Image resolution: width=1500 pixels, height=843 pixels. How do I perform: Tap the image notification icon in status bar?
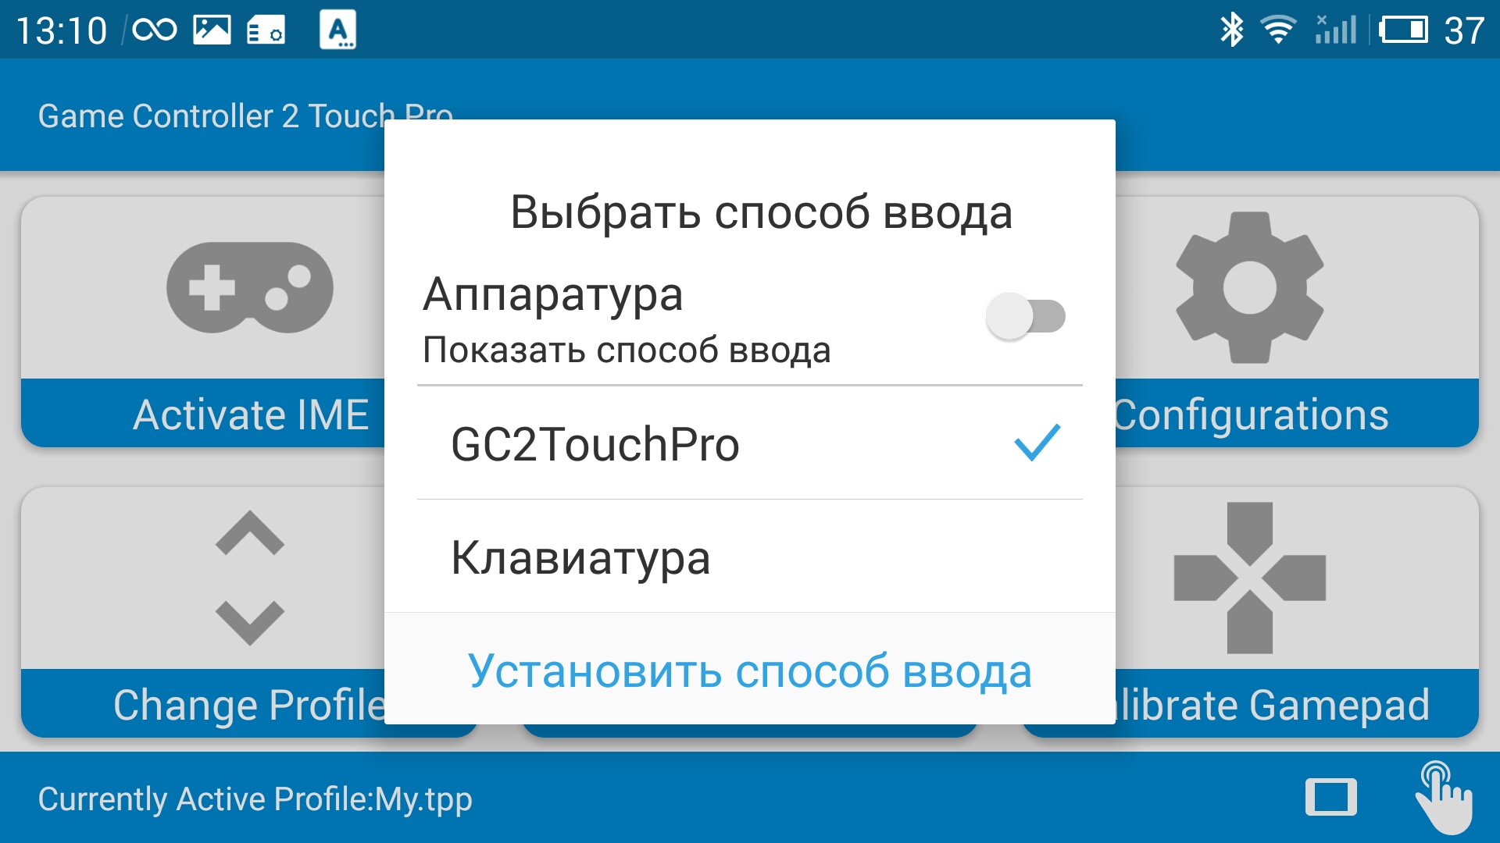click(212, 30)
